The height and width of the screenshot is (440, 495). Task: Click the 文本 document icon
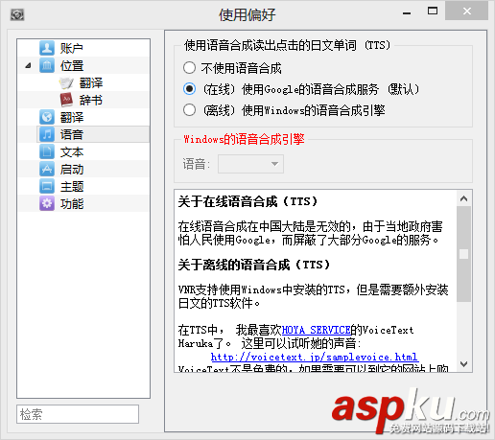[x=47, y=151]
